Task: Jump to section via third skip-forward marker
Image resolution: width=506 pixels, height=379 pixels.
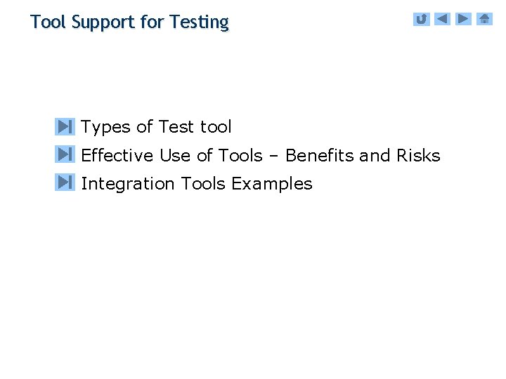Action: coord(65,182)
